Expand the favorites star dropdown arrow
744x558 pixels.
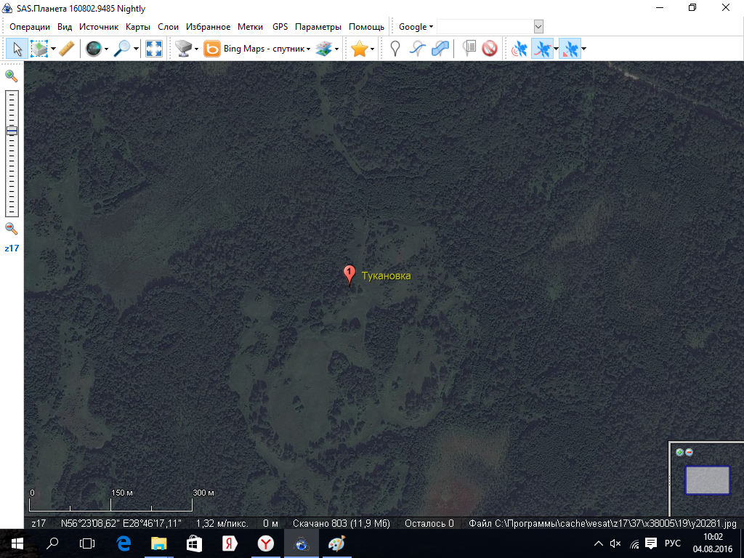click(x=373, y=49)
